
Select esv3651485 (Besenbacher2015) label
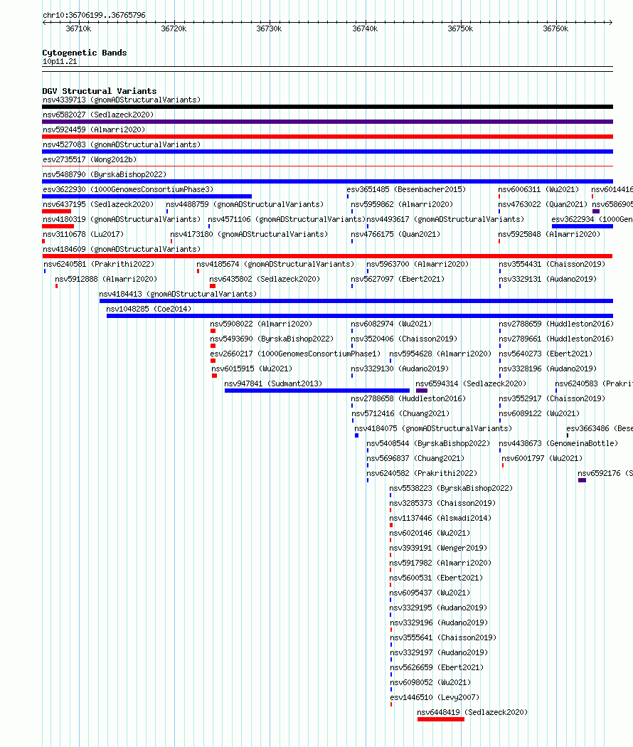point(406,189)
